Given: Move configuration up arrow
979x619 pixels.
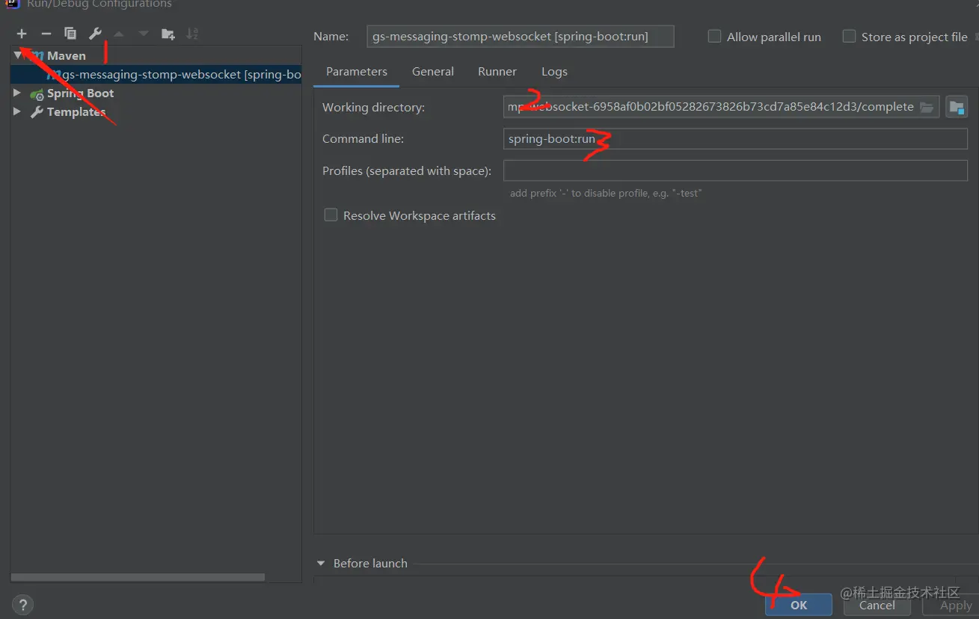Looking at the screenshot, I should 119,34.
